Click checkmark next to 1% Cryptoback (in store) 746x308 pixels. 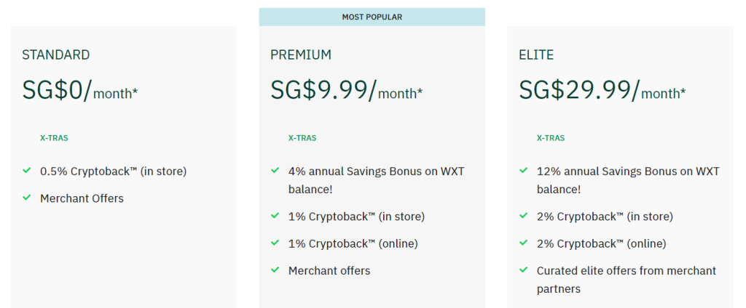tap(275, 216)
